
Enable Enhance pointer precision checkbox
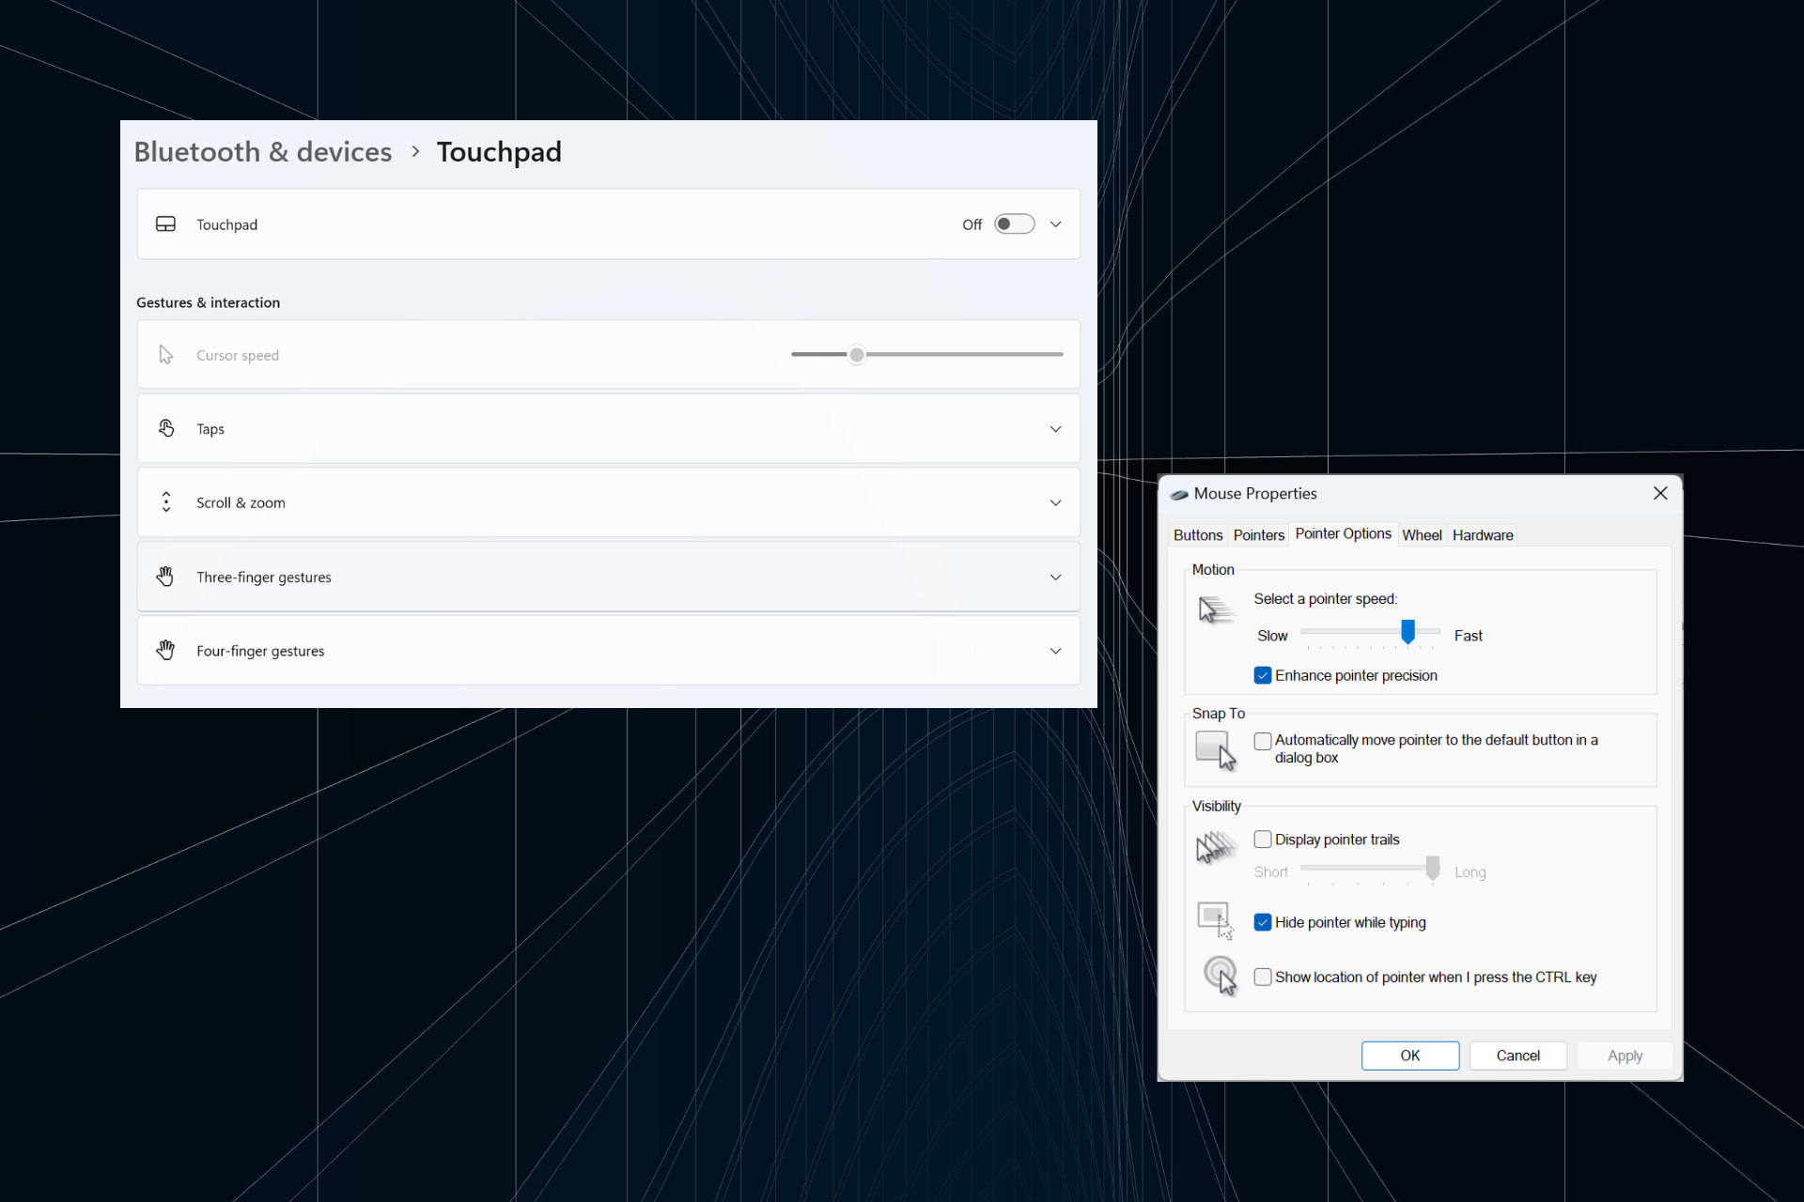[x=1262, y=675]
